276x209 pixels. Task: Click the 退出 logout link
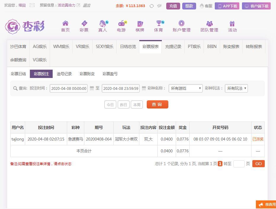pos(86,5)
